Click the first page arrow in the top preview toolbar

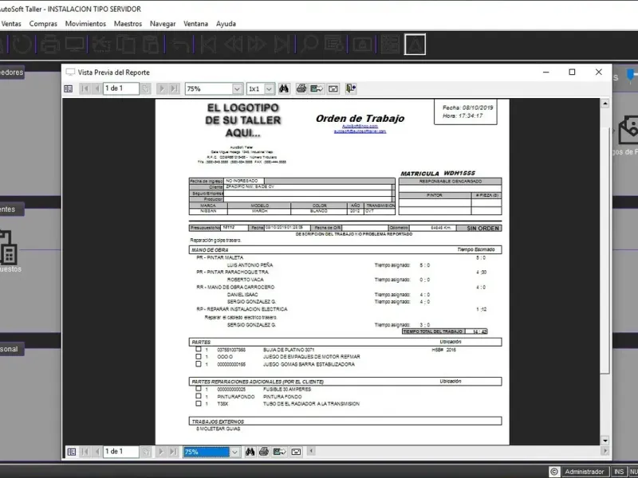[85, 88]
